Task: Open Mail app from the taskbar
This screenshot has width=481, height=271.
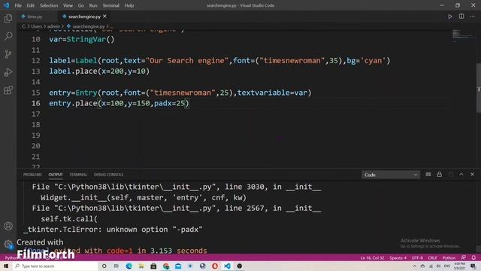Action: (178, 266)
